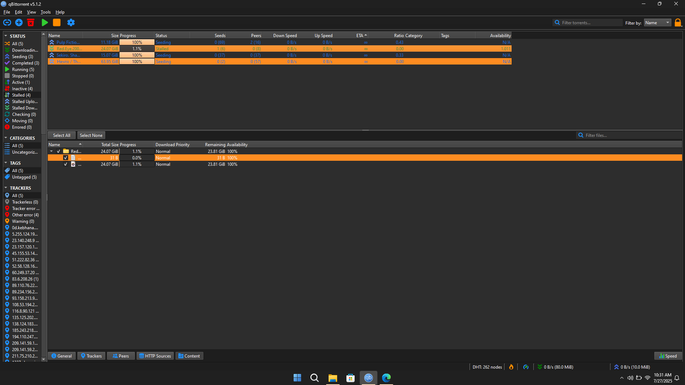Click the Add Torrent File plus icon
Screen dimensions: 685x385
(x=19, y=22)
